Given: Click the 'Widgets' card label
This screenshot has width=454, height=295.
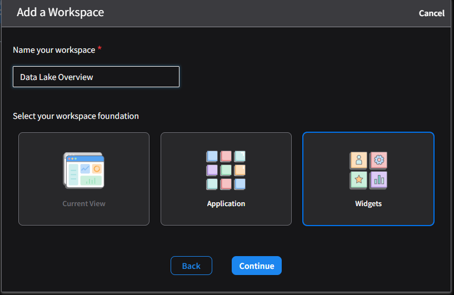Looking at the screenshot, I should coord(368,204).
